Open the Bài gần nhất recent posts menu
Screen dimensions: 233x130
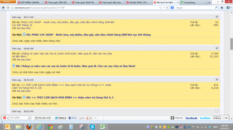coord(43,118)
